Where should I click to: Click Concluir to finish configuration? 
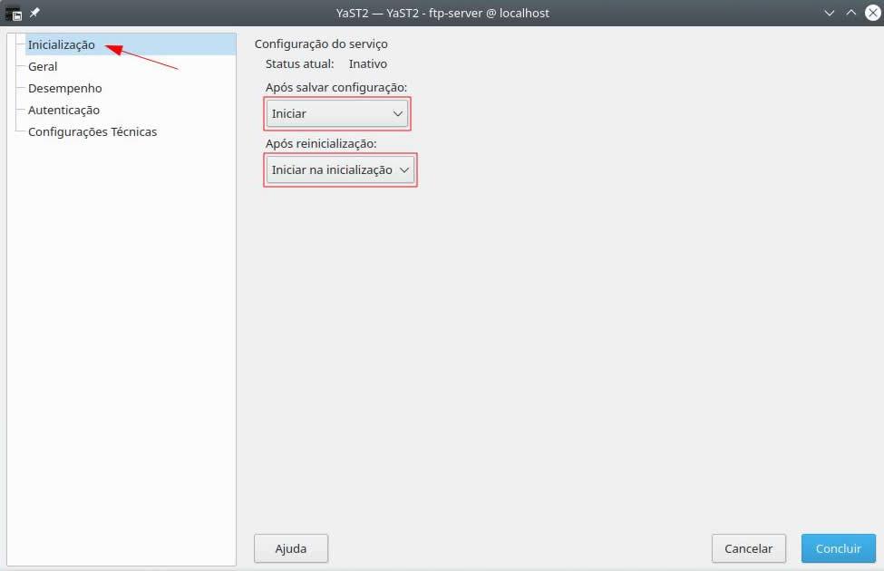click(x=838, y=548)
